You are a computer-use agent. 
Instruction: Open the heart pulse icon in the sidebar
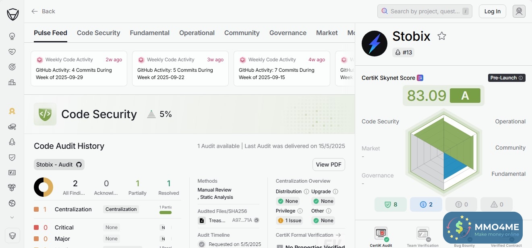(x=12, y=52)
